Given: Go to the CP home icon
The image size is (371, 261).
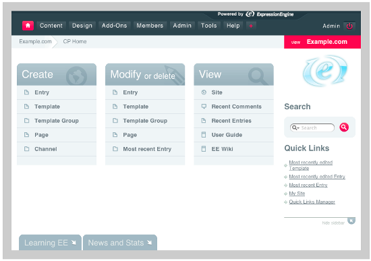Looking at the screenshot, I should (x=28, y=26).
